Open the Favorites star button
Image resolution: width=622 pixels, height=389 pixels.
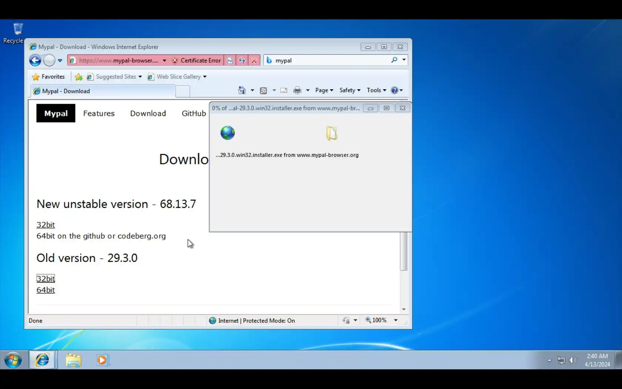pyautogui.click(x=49, y=77)
